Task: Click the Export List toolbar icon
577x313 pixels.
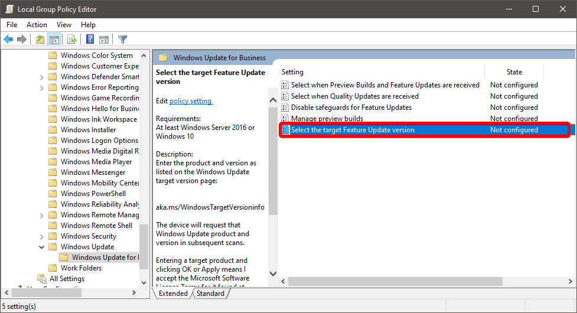Action: 72,40
